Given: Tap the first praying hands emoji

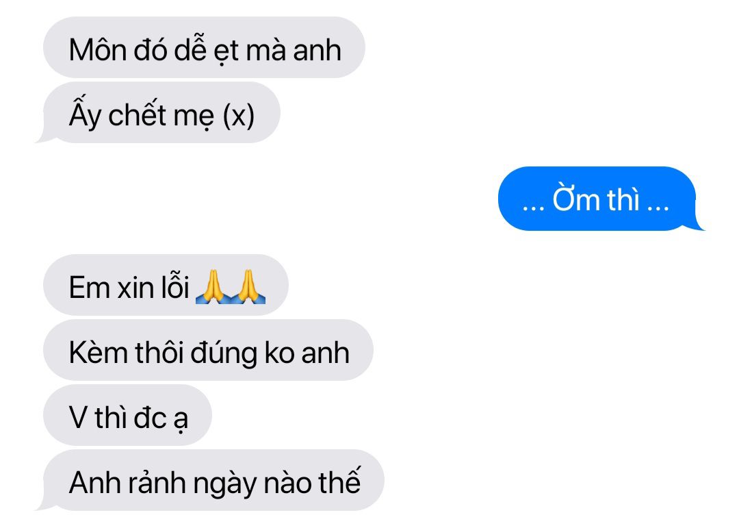Looking at the screenshot, I should [x=213, y=286].
